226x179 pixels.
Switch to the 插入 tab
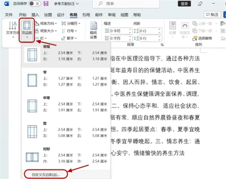(x=35, y=15)
